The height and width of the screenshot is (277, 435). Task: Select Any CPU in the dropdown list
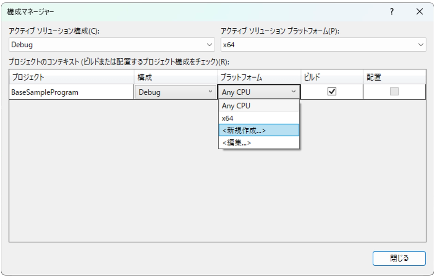tap(259, 106)
